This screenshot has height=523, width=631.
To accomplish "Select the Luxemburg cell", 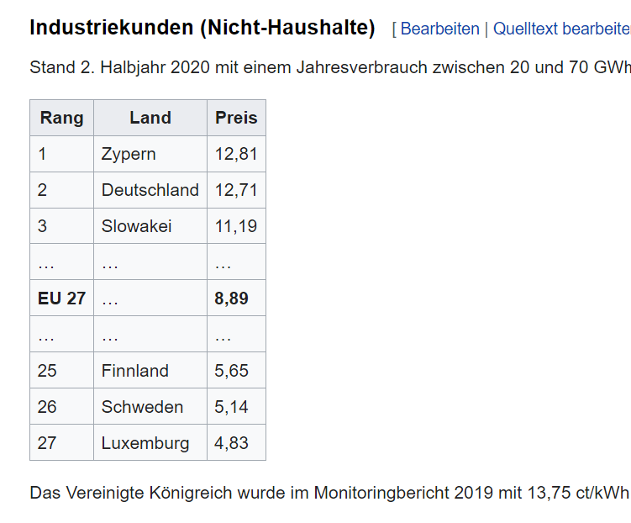I will (145, 443).
